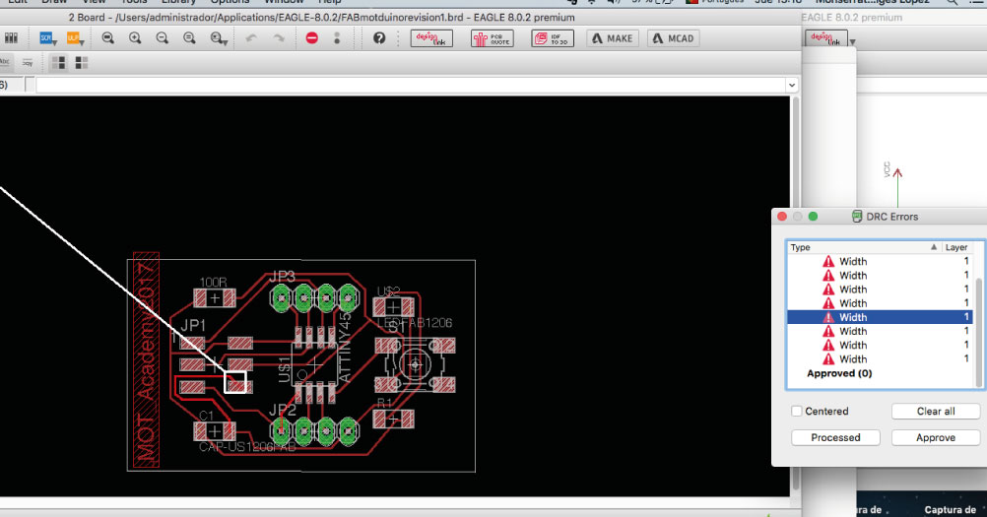Click inside the command line input field
This screenshot has width=987, height=517.
[x=411, y=85]
